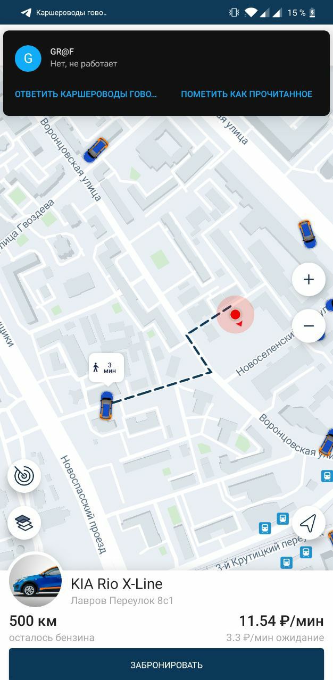Tap the GR@F avatar circle
This screenshot has height=680, width=333.
[28, 58]
